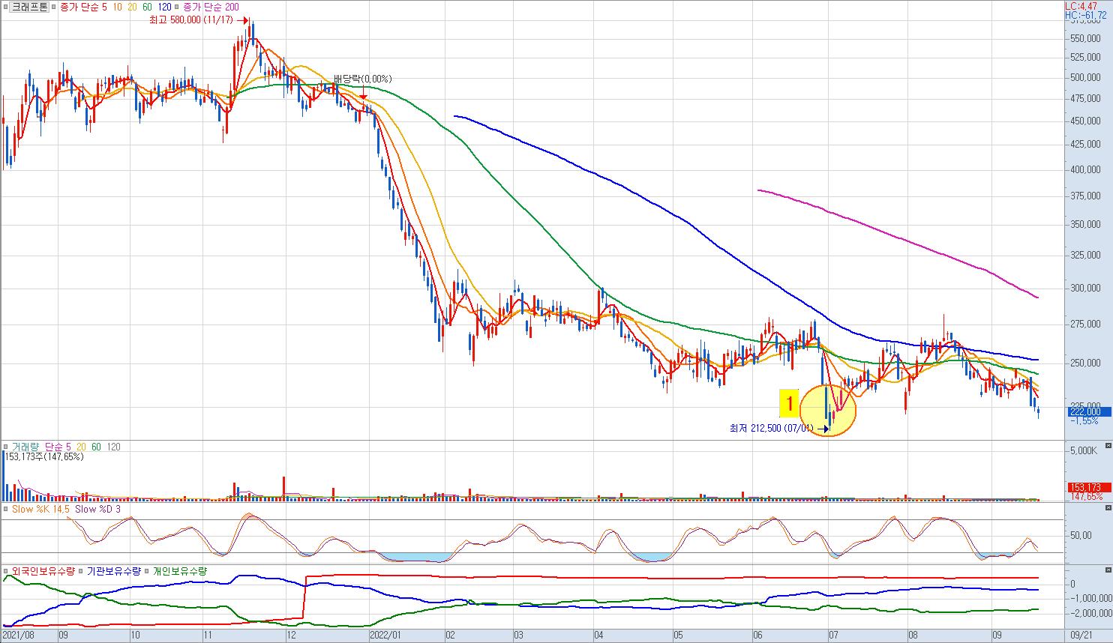Select the 120-day price moving average label
Viewport: 1113px width, 643px height.
tap(164, 7)
